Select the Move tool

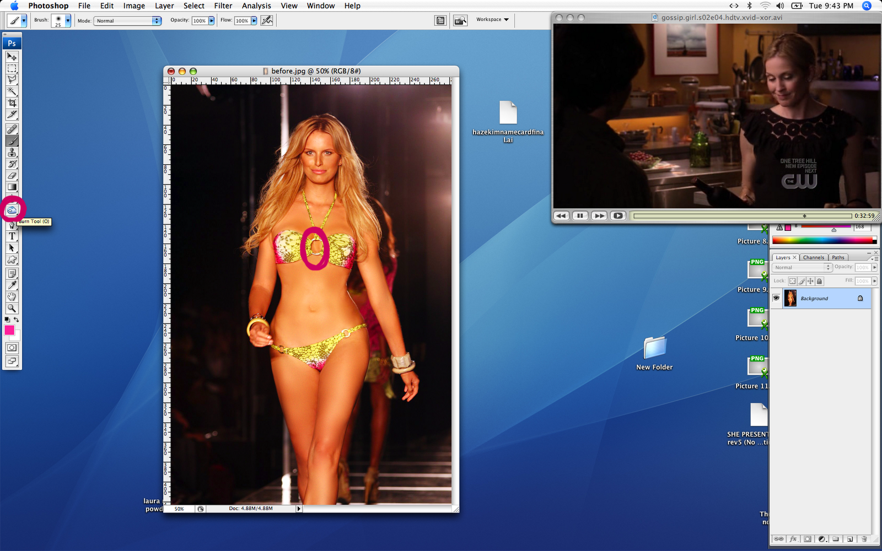[12, 57]
